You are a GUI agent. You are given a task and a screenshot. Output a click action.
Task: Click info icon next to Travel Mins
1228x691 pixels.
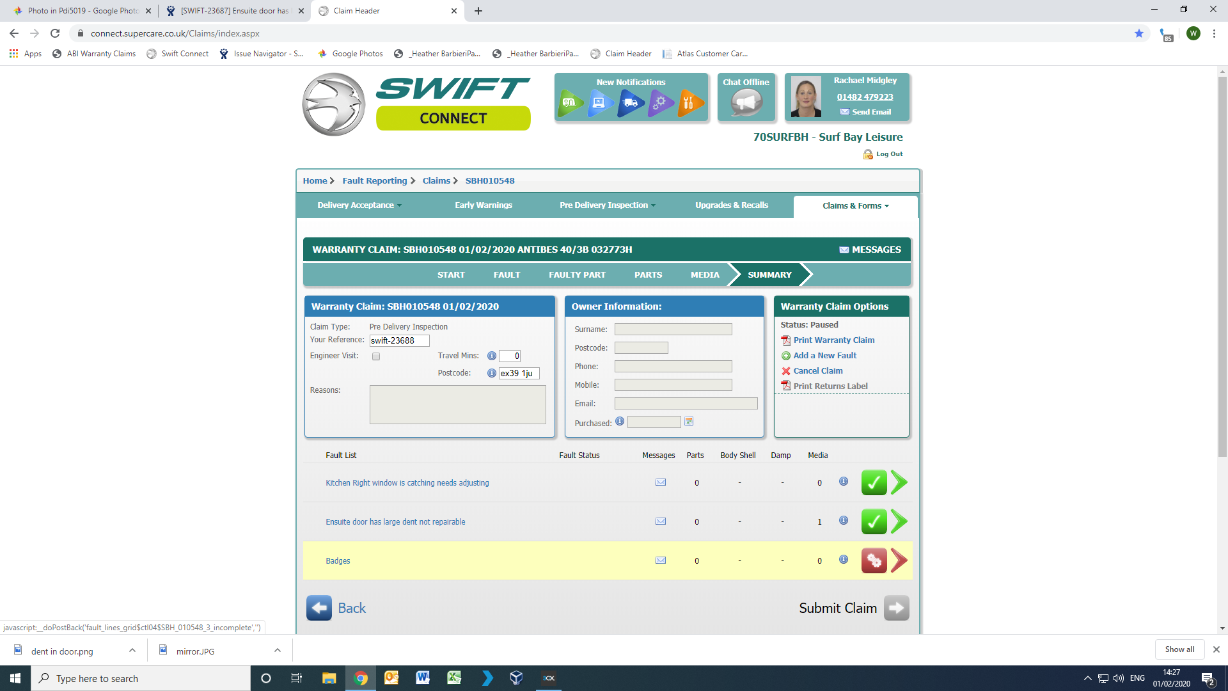491,356
